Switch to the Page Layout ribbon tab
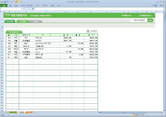 tap(27, 5)
